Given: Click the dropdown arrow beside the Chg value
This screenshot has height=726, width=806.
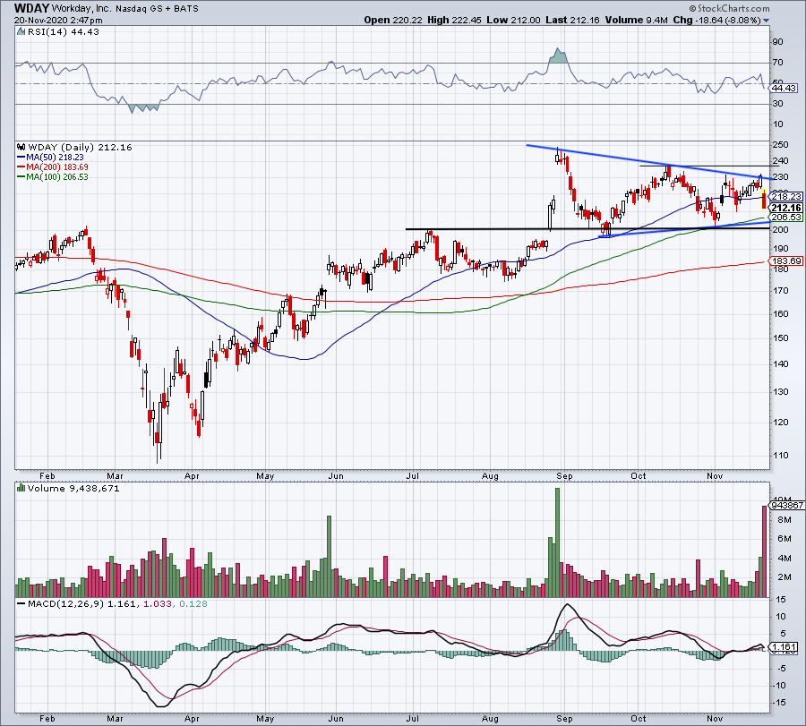Looking at the screenshot, I should click(766, 21).
